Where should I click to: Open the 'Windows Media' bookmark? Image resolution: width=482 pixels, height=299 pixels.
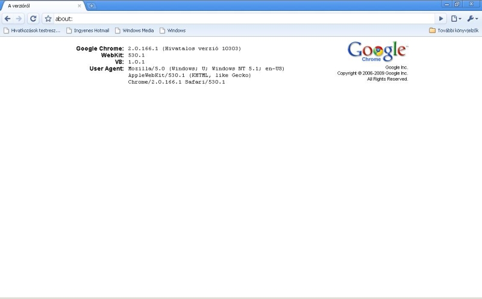tap(134, 31)
